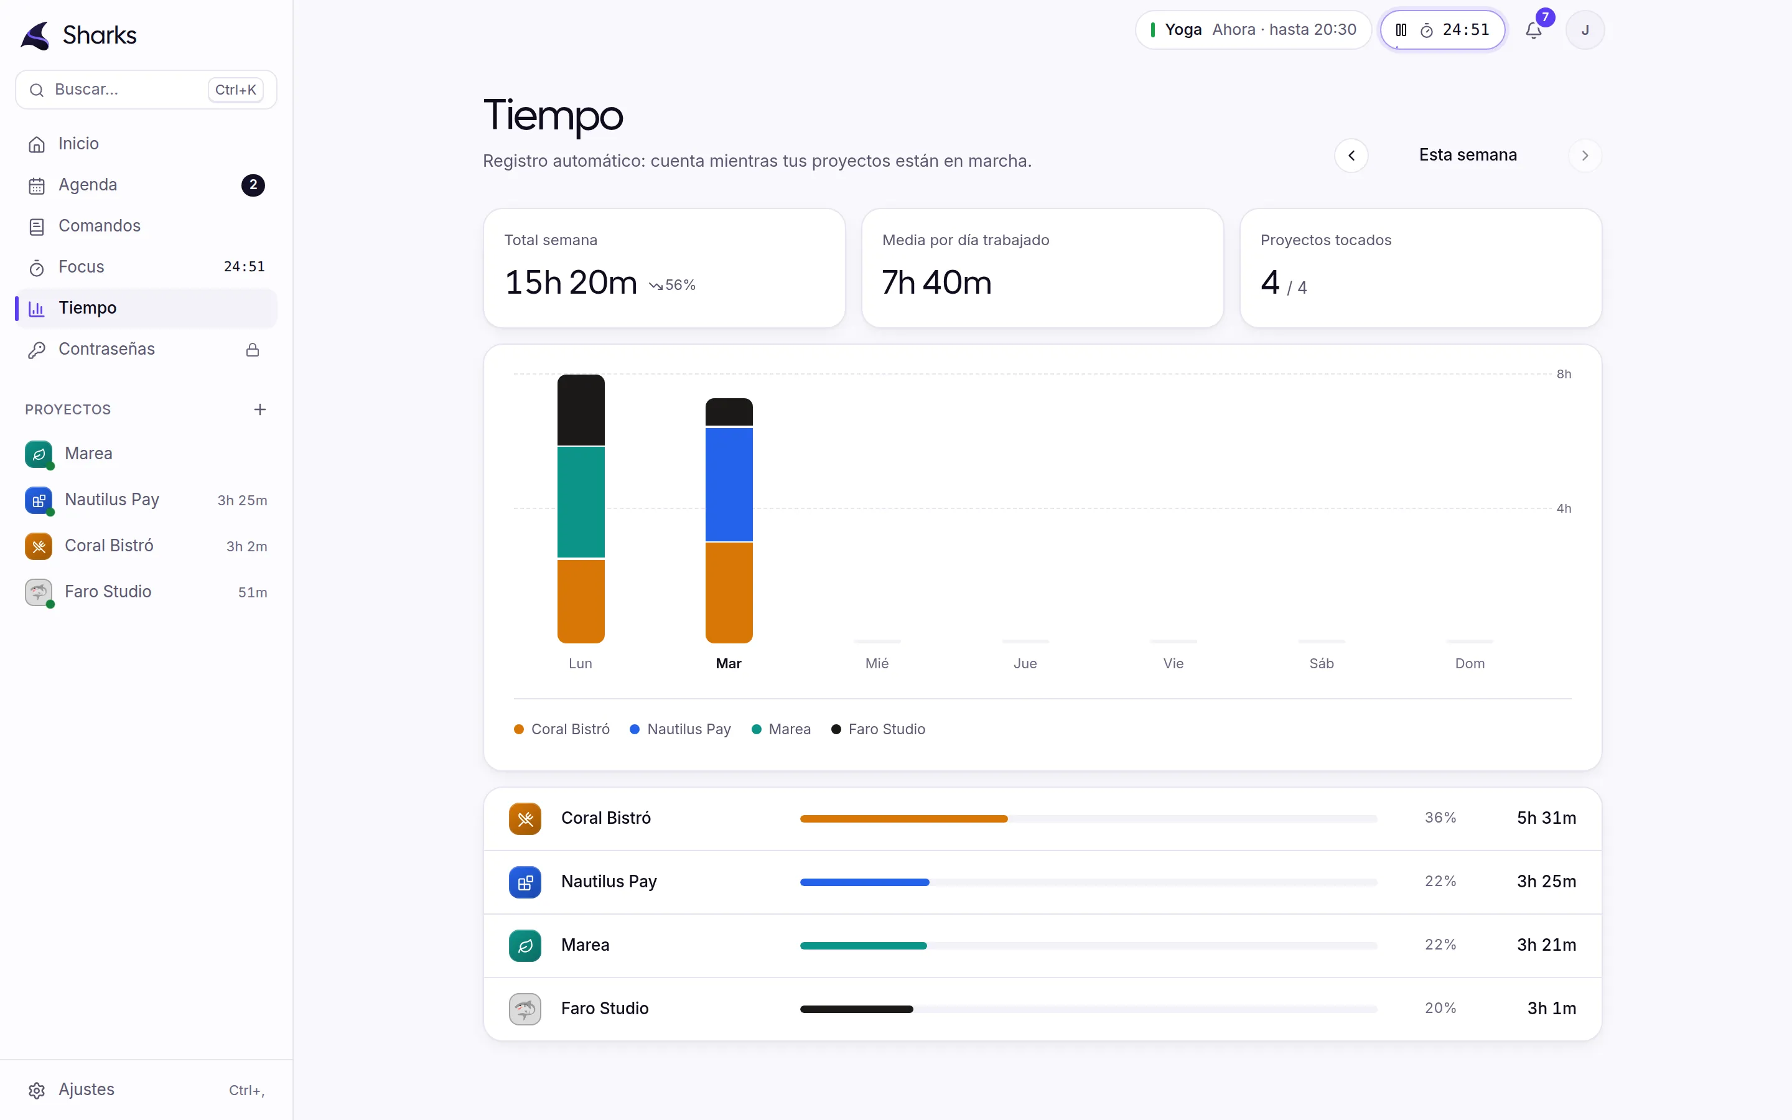1792x1120 pixels.
Task: Open Ajustes settings at sidebar bottom
Action: point(146,1090)
